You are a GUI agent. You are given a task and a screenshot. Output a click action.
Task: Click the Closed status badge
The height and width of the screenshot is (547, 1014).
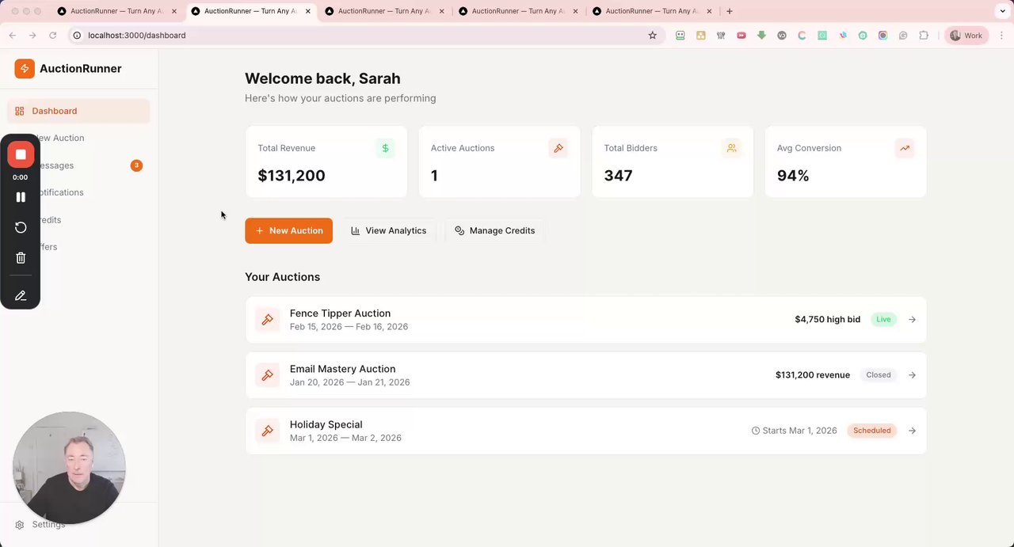[878, 375]
